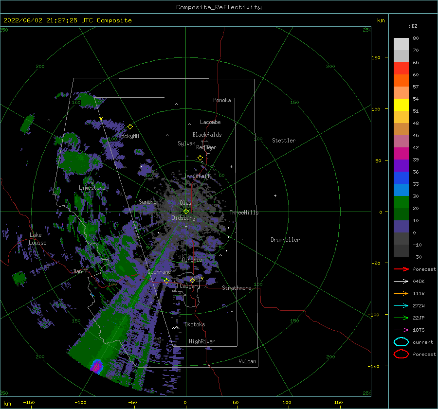Click the Vulcan label
The image size is (438, 409).
[248, 361]
